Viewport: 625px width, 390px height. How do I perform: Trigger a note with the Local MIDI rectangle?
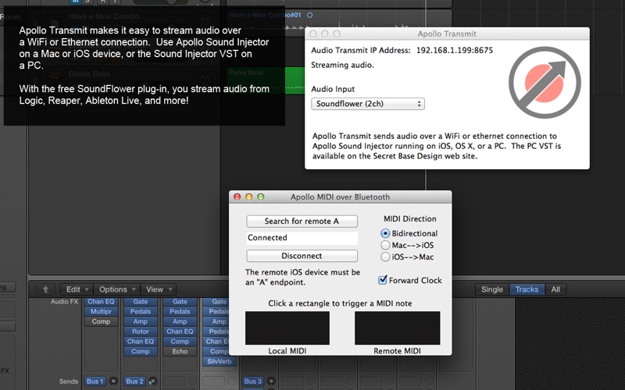coord(287,328)
